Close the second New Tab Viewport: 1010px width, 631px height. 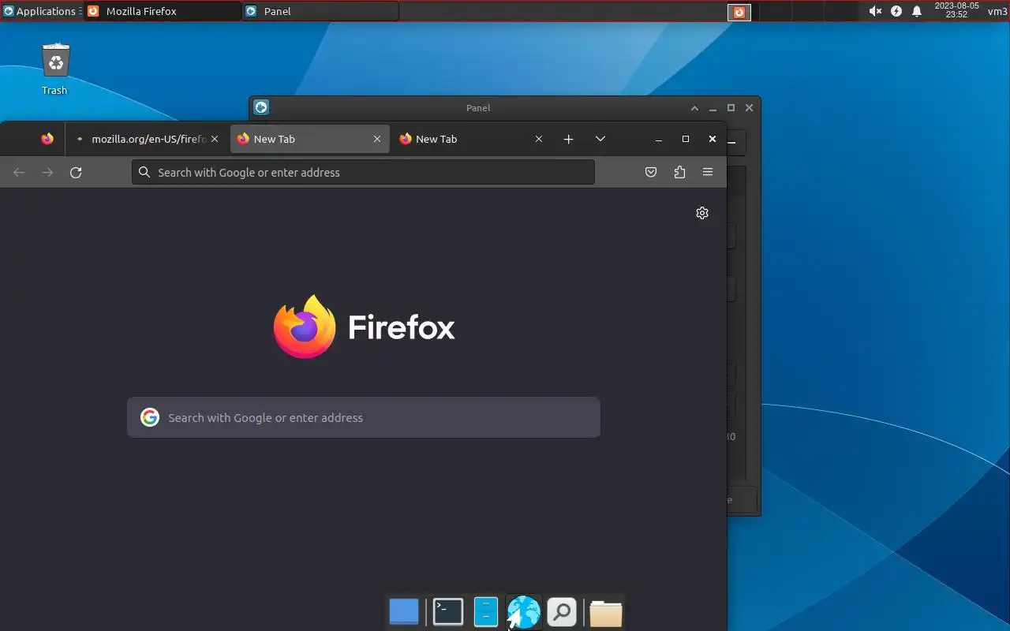click(539, 139)
